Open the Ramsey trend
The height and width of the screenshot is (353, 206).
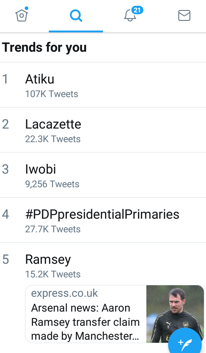(x=48, y=260)
